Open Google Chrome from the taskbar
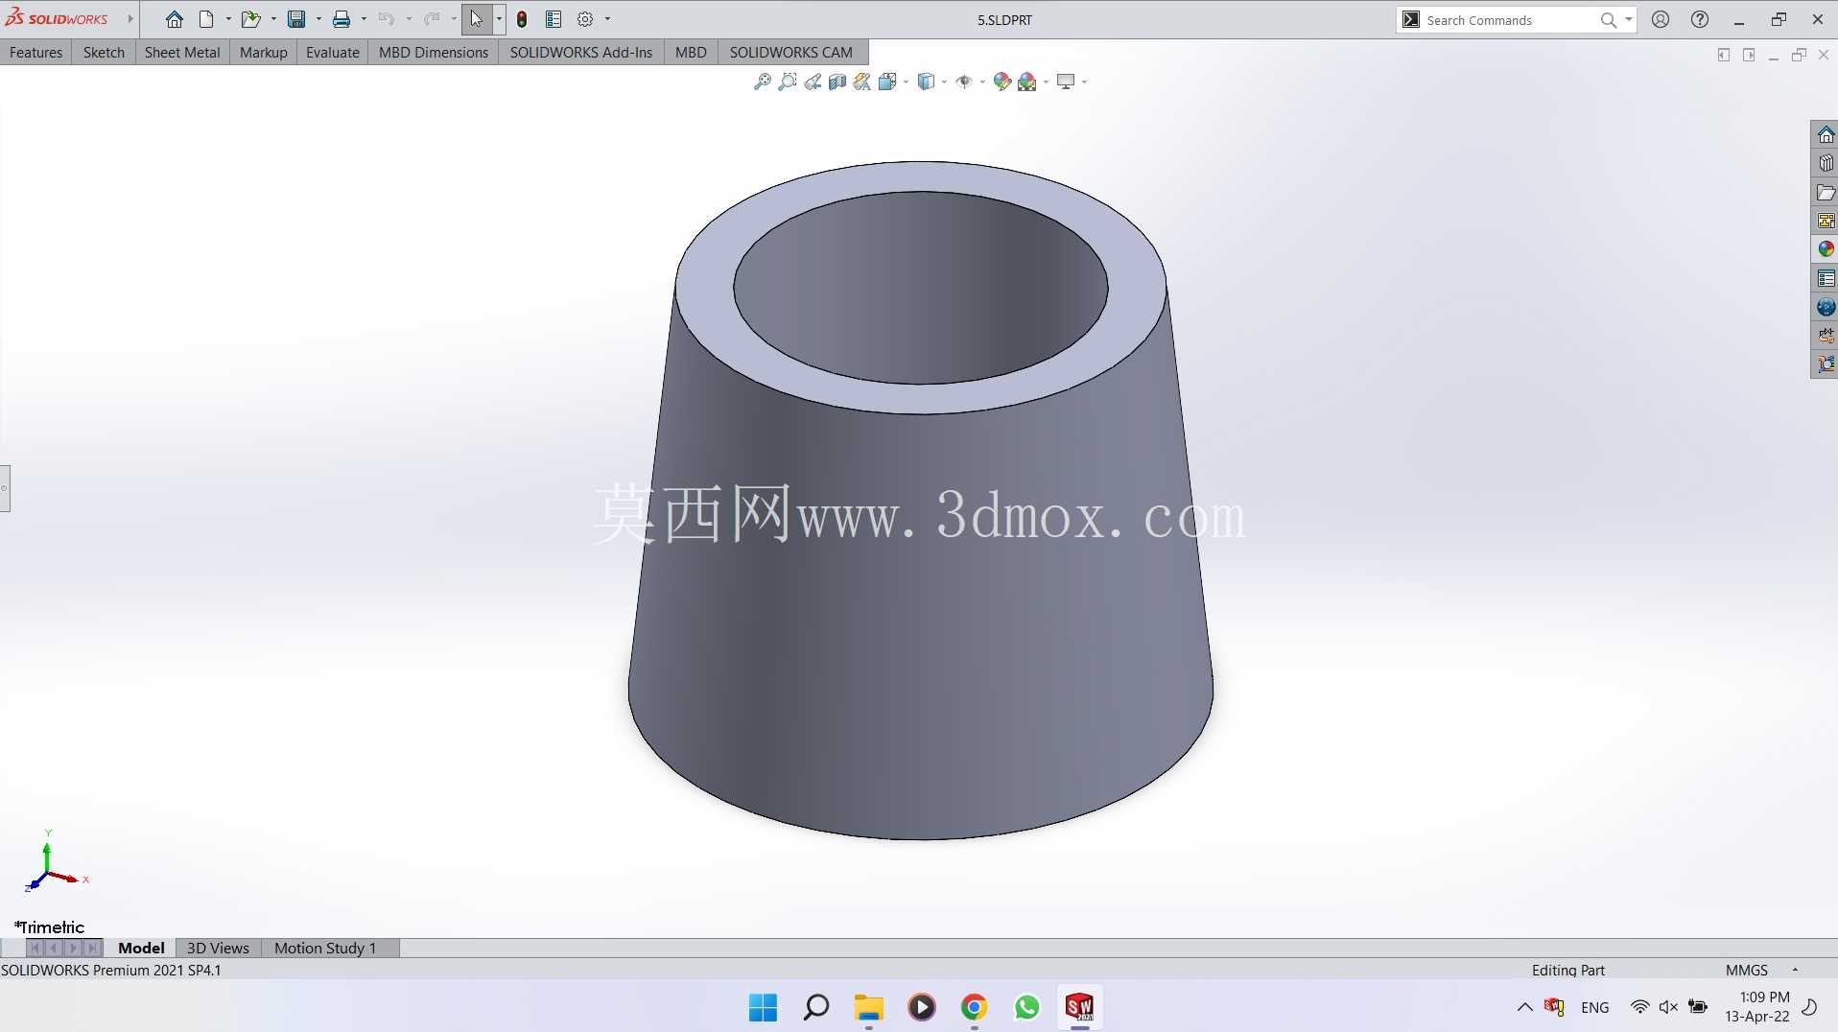The width and height of the screenshot is (1838, 1032). [x=974, y=1007]
